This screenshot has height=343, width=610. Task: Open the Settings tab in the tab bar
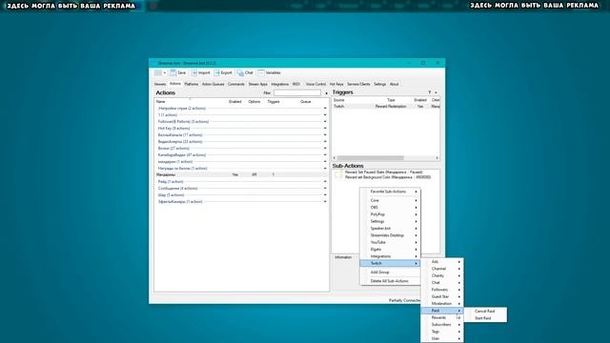point(379,84)
